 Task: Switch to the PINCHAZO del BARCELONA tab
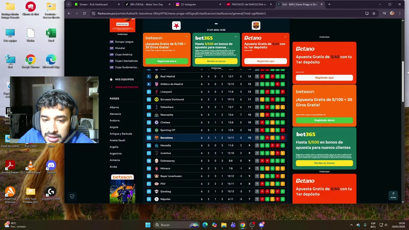pyautogui.click(x=249, y=4)
